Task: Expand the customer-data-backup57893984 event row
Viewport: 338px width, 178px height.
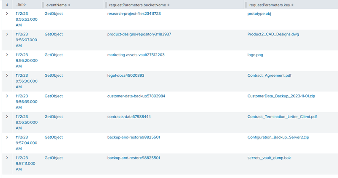Action: pyautogui.click(x=7, y=96)
